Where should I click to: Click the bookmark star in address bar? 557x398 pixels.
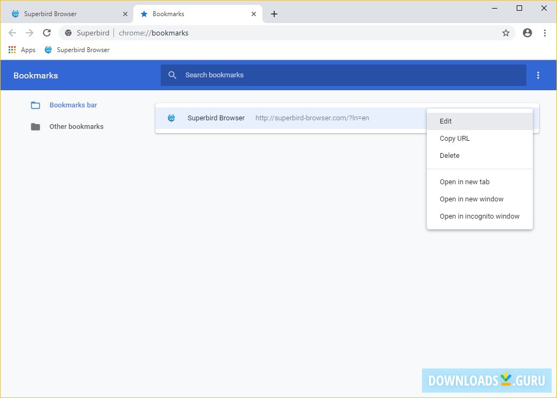click(505, 33)
